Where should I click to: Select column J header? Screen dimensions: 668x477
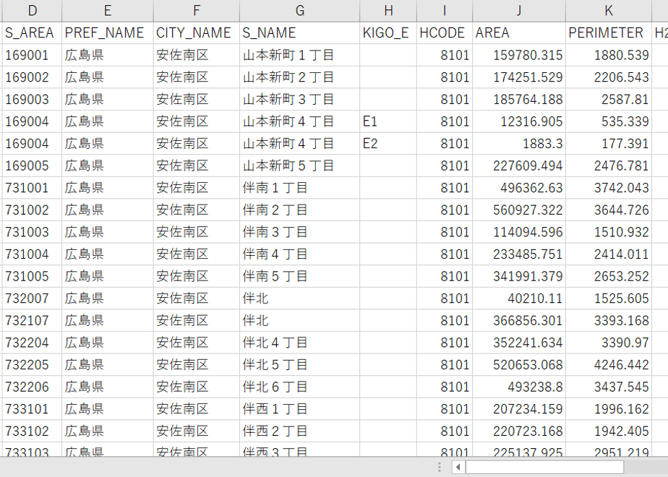click(519, 11)
